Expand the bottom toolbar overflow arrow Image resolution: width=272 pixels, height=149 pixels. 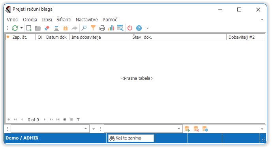coord(262,129)
